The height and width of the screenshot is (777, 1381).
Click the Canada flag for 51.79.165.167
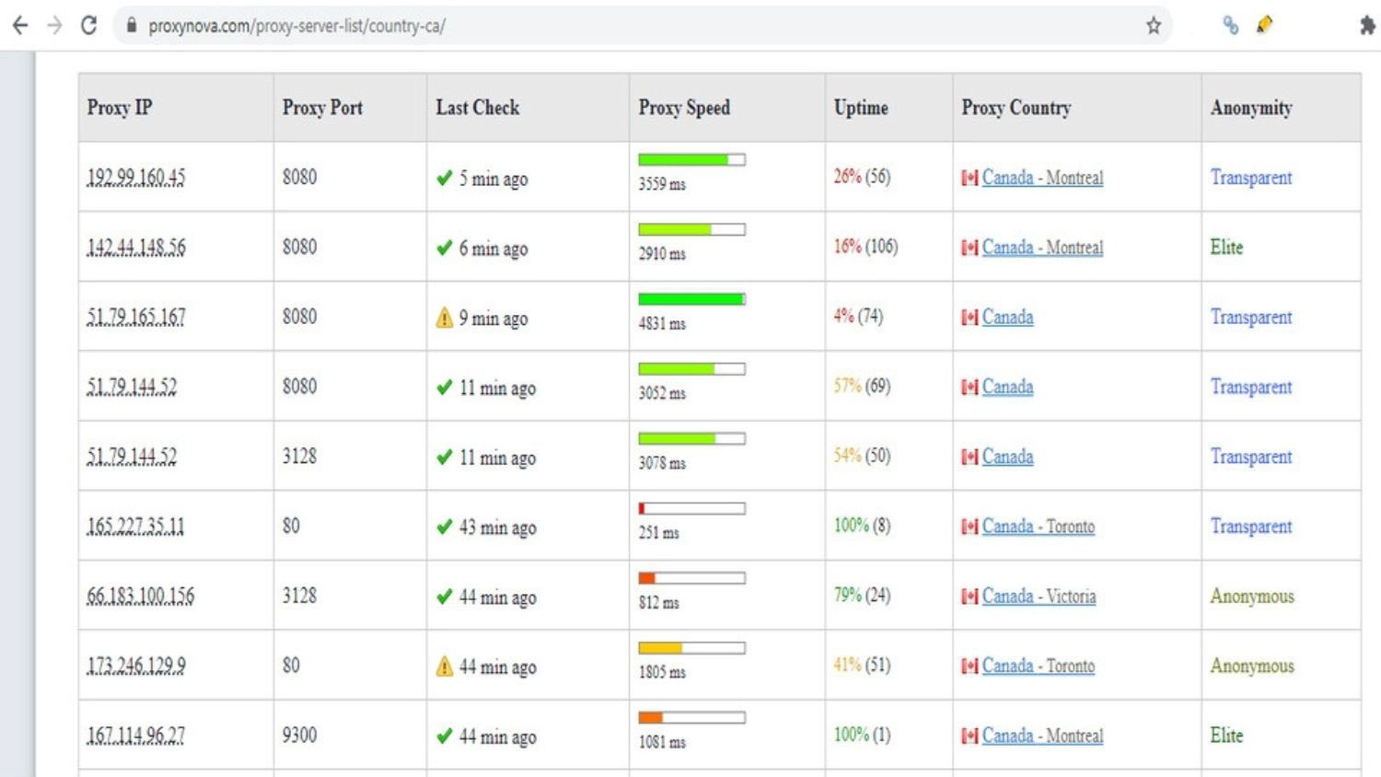click(x=969, y=318)
